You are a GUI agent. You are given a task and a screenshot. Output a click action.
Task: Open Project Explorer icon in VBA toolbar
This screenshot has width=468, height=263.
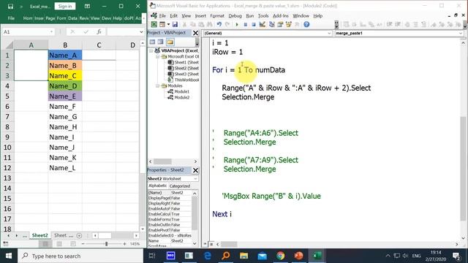(x=271, y=24)
